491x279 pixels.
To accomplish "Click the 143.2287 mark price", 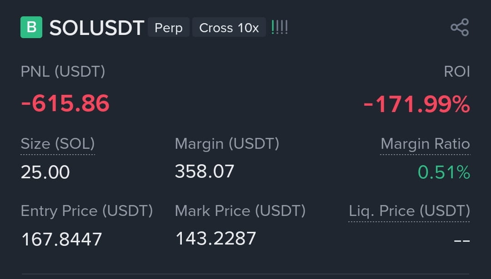I will pos(216,238).
